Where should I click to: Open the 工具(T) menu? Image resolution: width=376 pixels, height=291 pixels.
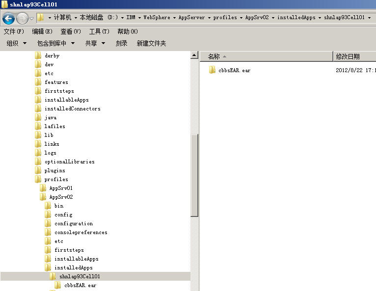[x=99, y=31]
